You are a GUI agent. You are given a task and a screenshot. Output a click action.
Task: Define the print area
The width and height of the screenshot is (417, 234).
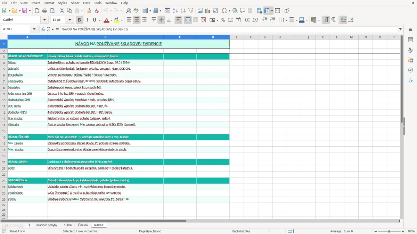[260, 11]
